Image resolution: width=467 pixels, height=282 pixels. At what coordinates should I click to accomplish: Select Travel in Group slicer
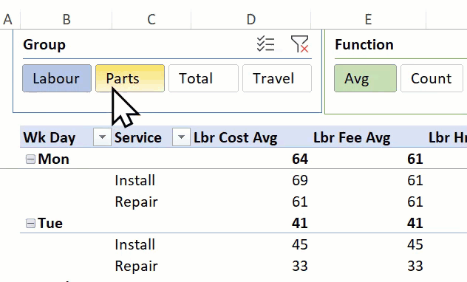point(277,78)
